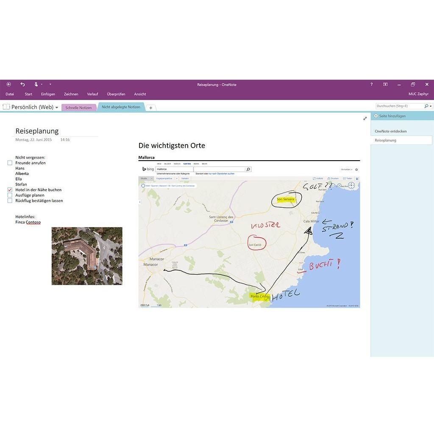The width and height of the screenshot is (434, 434).
Task: Click the name Stefan in the list
Action: coord(21,184)
